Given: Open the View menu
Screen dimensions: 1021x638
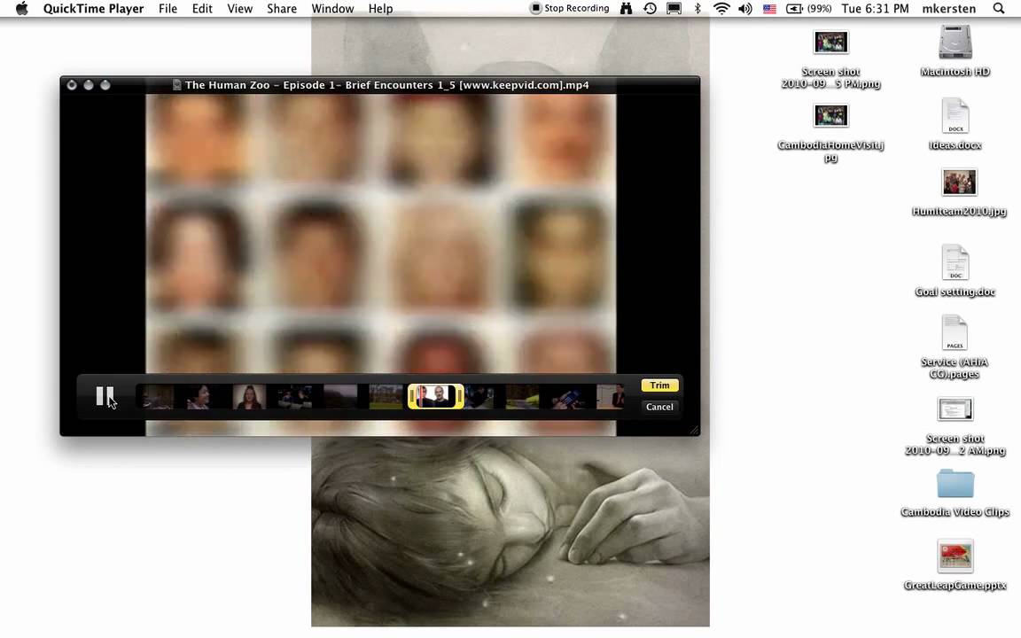Looking at the screenshot, I should (x=239, y=9).
